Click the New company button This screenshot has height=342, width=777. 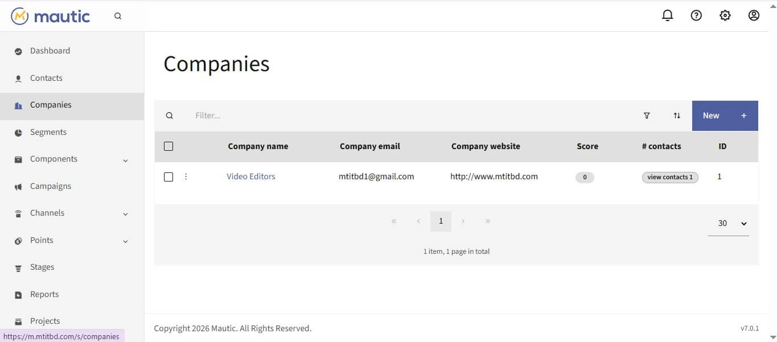coord(710,116)
